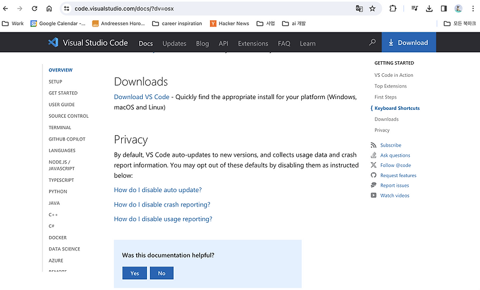The height and width of the screenshot is (290, 480).
Task: Open the browser downloads icon
Action: click(429, 8)
